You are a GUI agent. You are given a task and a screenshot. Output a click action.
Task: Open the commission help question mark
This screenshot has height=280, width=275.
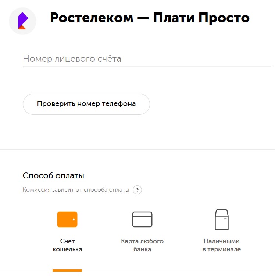(x=137, y=190)
